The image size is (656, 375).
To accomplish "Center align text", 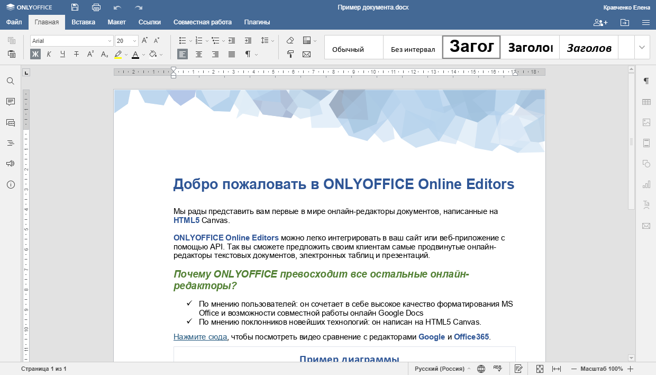I will coord(199,54).
